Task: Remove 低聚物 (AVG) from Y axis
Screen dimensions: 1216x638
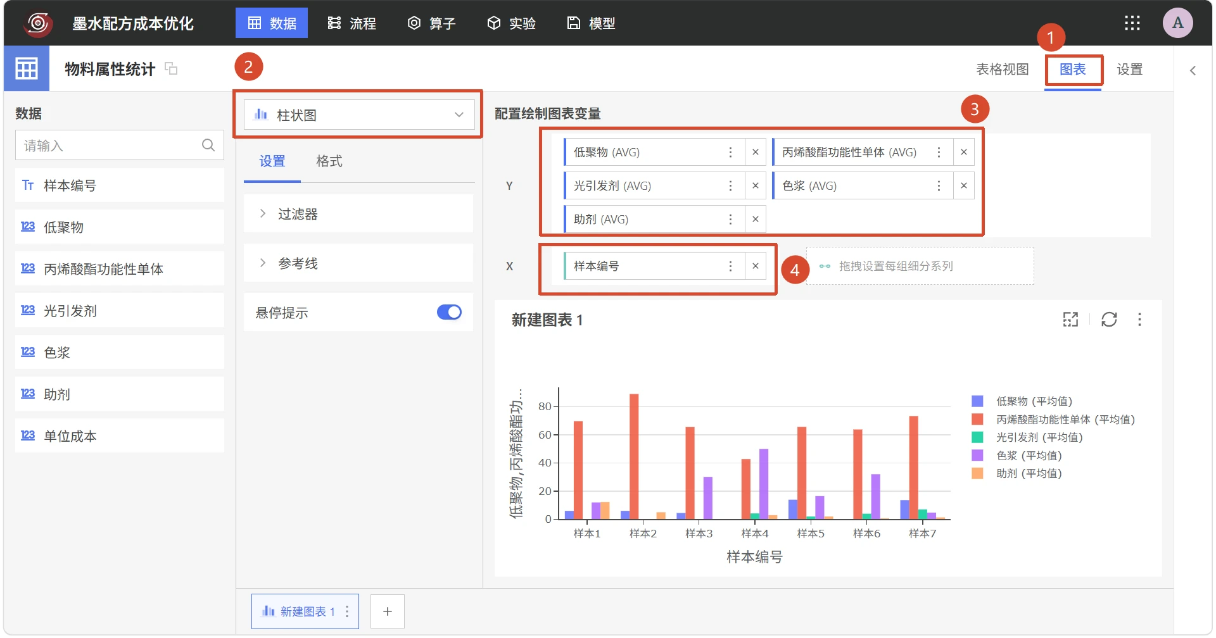Action: (756, 152)
